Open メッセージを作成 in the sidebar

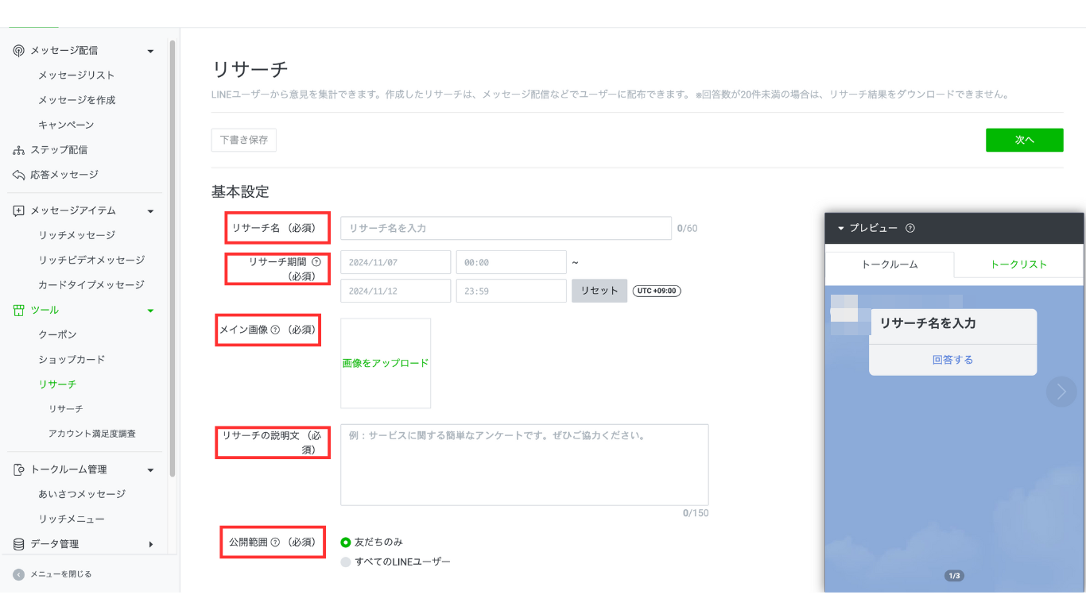tap(77, 100)
